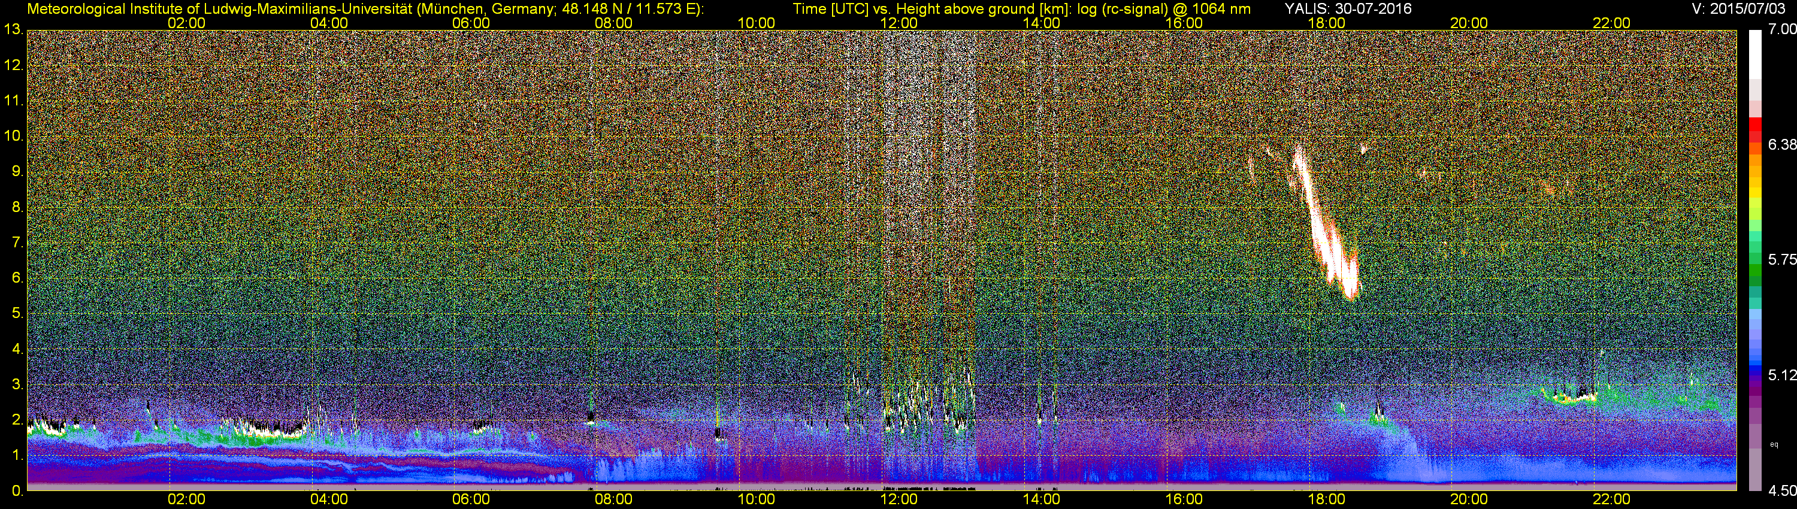Select 10:00 on the top time axis

757,23
